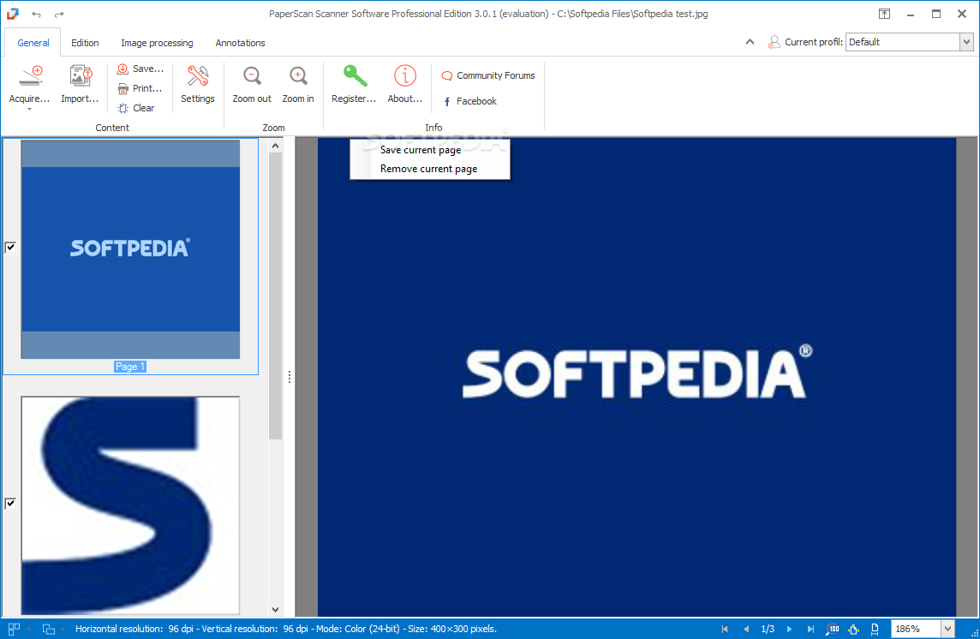Expand the window arrangement dropdown arrow
Screen dimensions: 980x639
point(63,629)
